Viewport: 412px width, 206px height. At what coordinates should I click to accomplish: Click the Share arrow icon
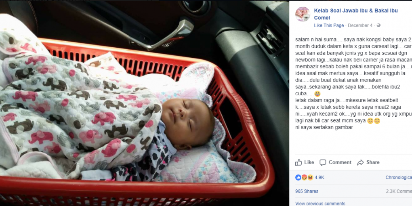tap(360, 163)
